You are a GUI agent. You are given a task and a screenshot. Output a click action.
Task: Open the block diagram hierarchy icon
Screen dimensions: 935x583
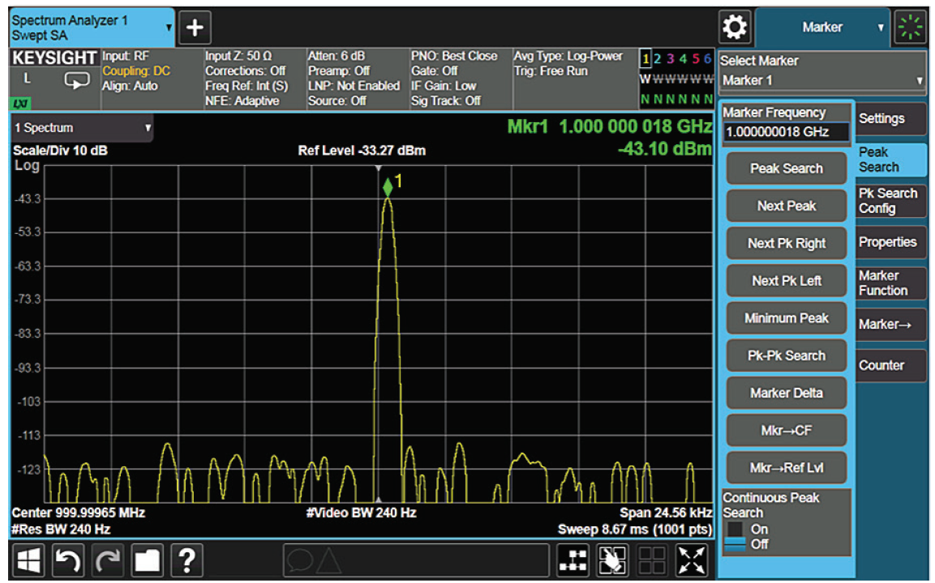tap(573, 560)
